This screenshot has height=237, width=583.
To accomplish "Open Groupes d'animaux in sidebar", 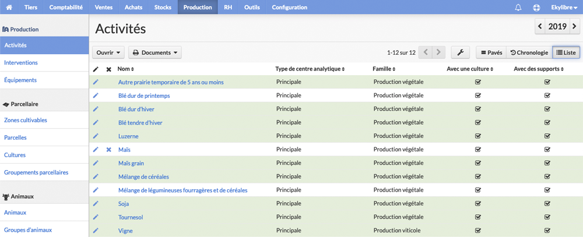I will click(44, 229).
